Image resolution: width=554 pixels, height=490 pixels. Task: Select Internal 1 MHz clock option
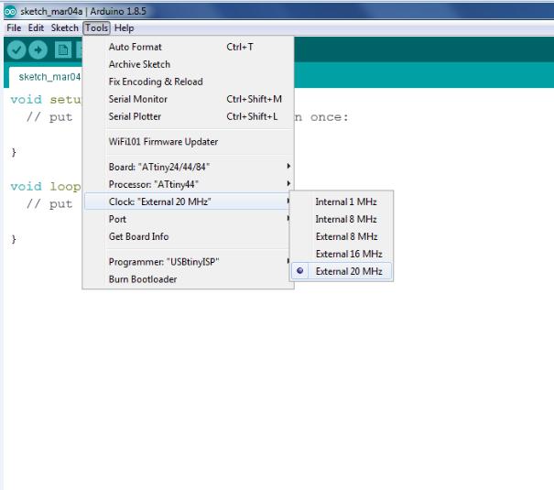[342, 201]
